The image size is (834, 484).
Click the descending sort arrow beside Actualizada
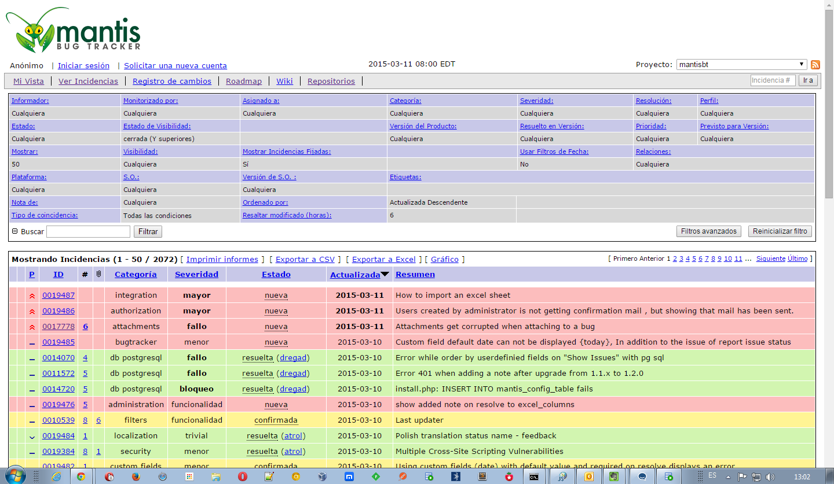point(385,274)
